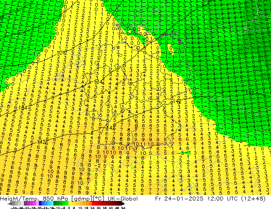Select the cyan swatch near legend value -18
The width and height of the screenshot is (271, 209).
click(x=52, y=203)
